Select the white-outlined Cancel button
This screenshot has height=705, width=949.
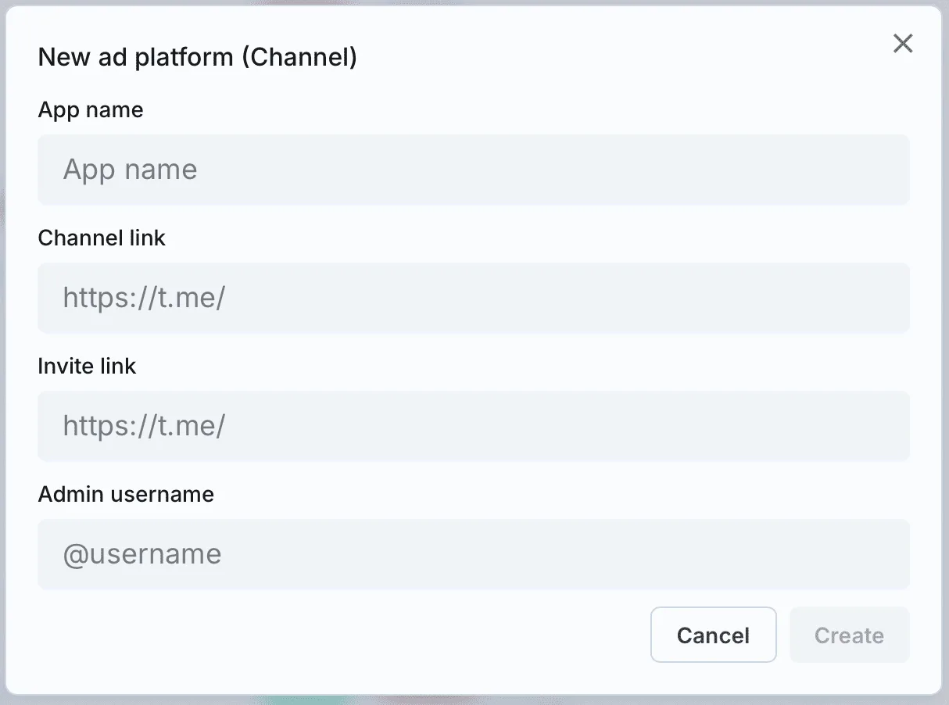pos(714,635)
